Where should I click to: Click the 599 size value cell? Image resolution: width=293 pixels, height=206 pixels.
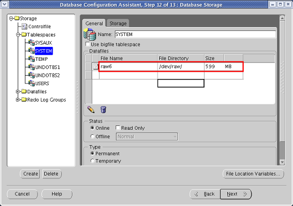[x=214, y=67]
